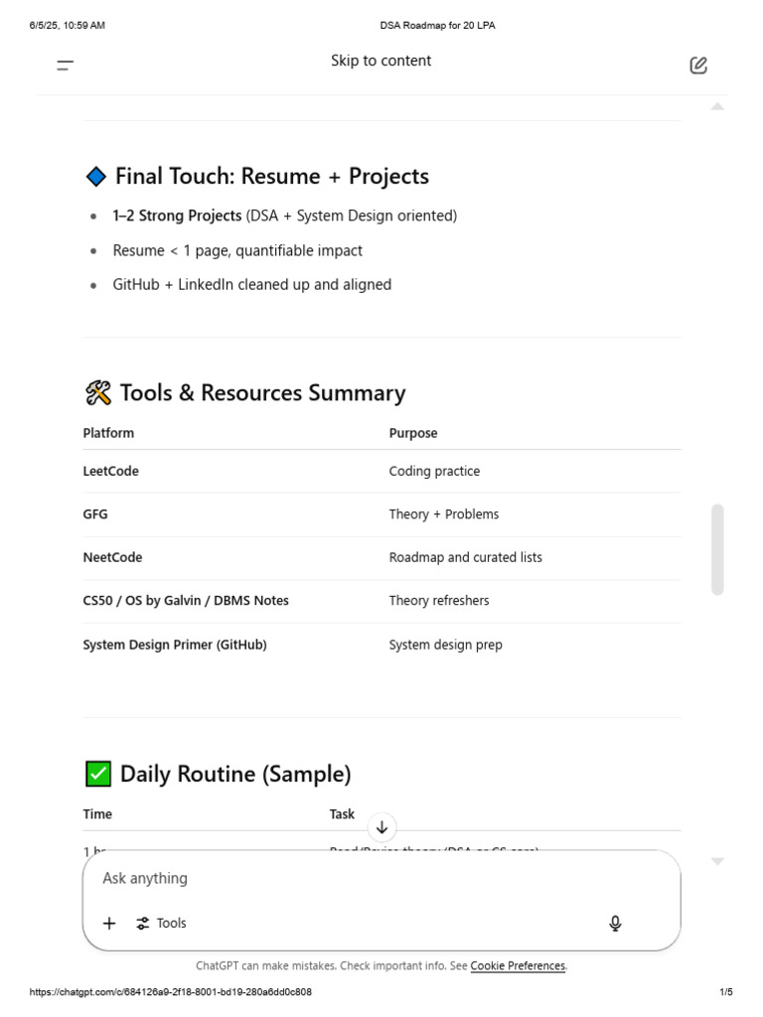Click the scroll-to-bottom arrow button
The width and height of the screenshot is (763, 1017).
pos(381,826)
